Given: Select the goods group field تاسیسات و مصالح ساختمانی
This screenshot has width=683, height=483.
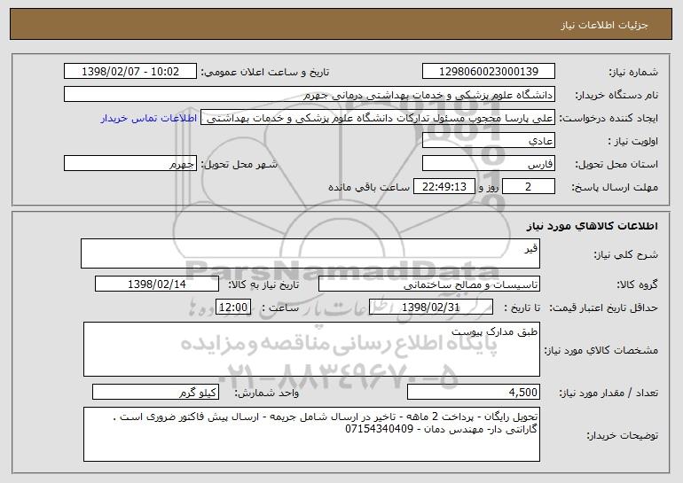Looking at the screenshot, I should (429, 284).
